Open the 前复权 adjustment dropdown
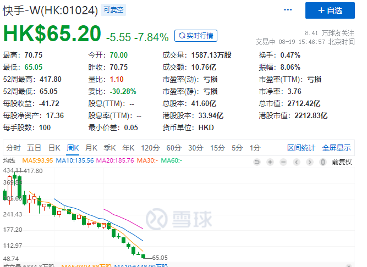The image size is (367, 267). click(341, 162)
